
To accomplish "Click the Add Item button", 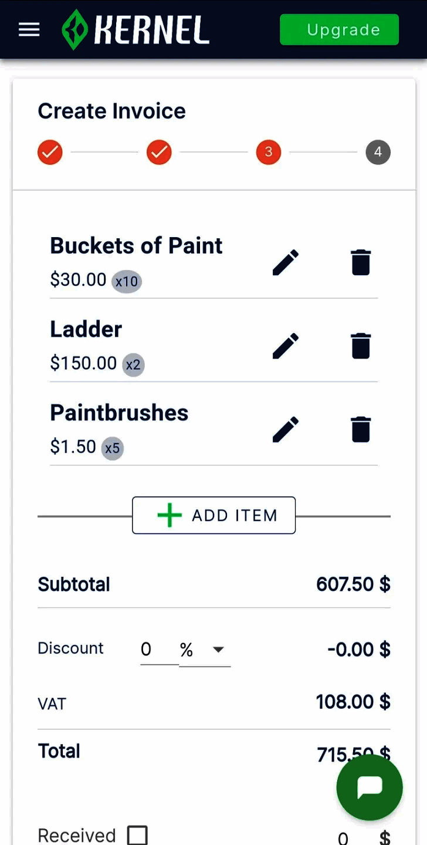I will (213, 515).
